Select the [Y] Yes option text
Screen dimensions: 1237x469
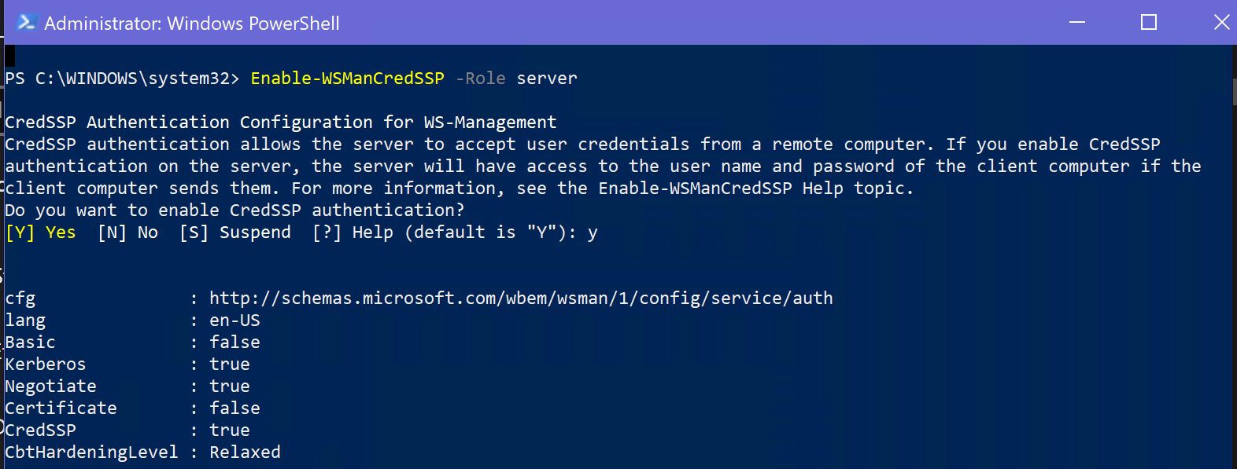point(41,232)
